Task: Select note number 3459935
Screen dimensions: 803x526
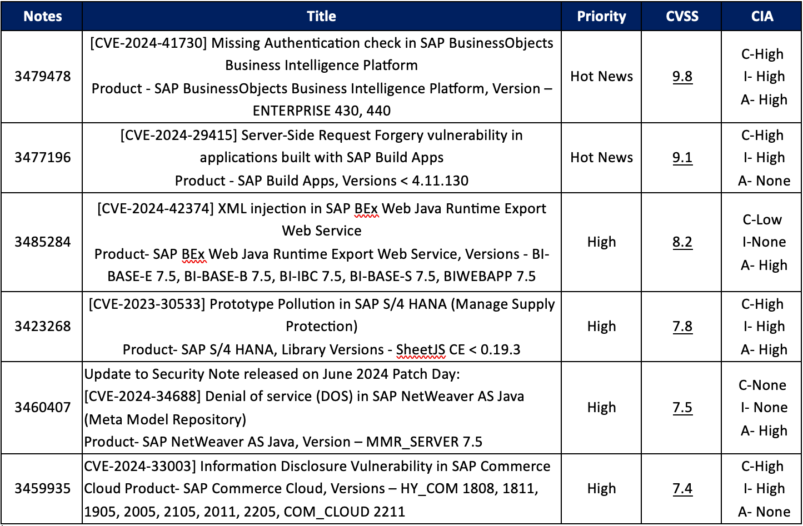Action: 43,489
